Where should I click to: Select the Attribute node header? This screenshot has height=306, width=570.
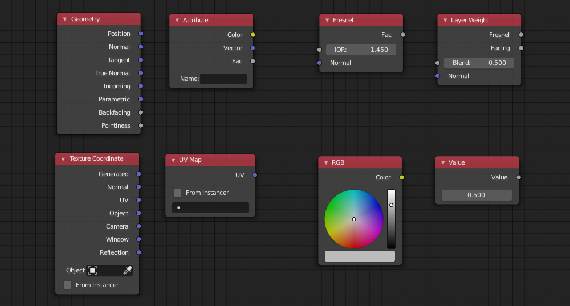[211, 20]
